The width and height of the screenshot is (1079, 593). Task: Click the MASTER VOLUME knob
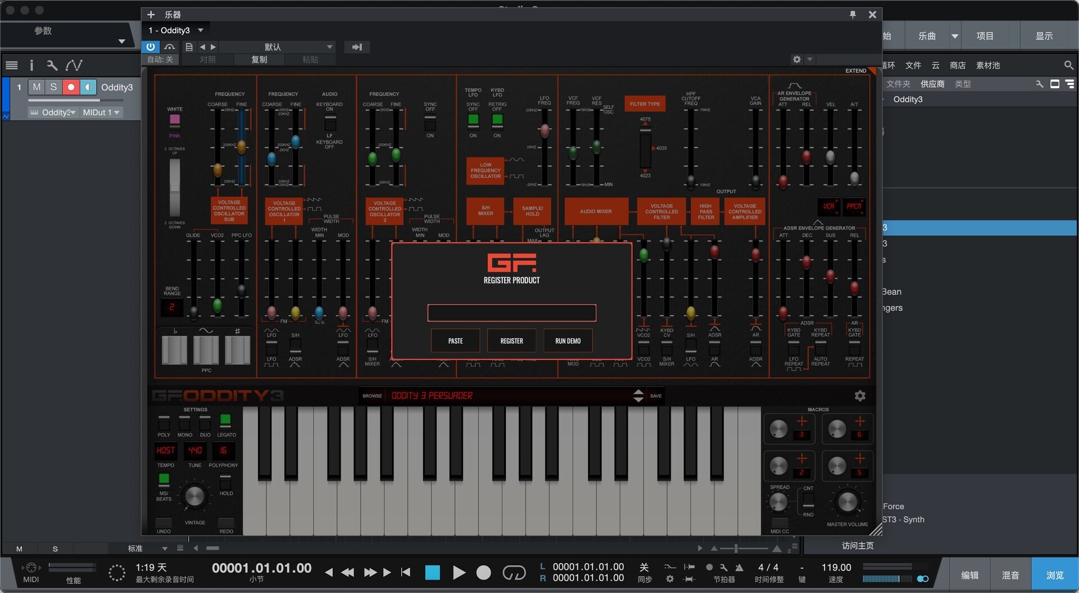tap(847, 502)
